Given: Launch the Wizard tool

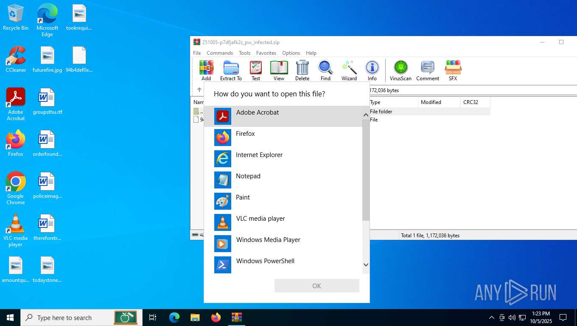Looking at the screenshot, I should [349, 70].
